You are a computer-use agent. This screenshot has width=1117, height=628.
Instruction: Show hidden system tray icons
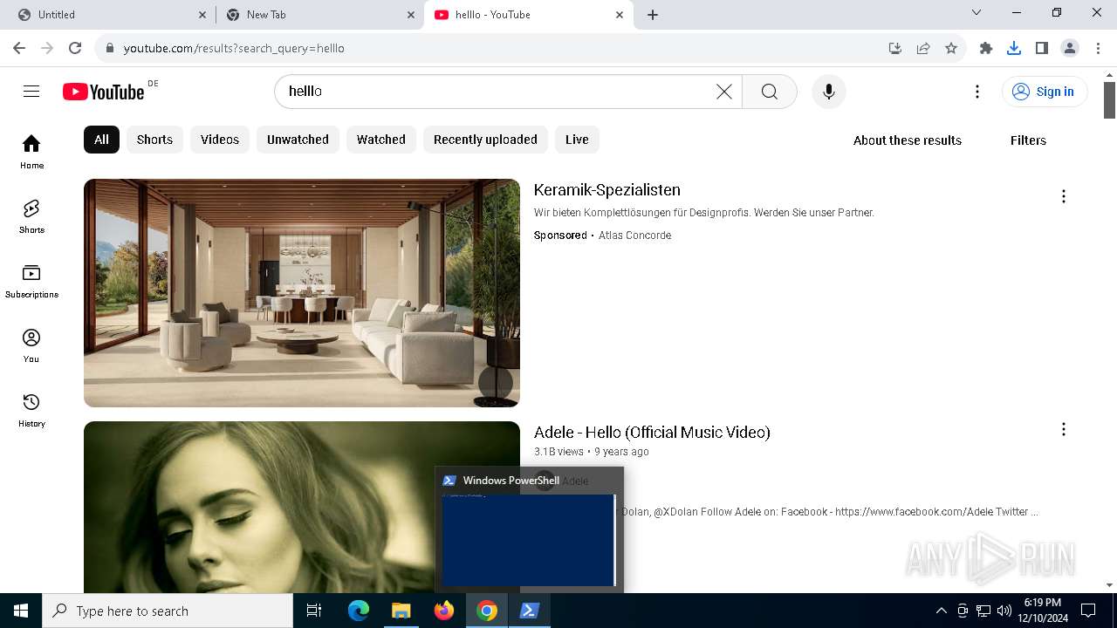[x=941, y=611]
